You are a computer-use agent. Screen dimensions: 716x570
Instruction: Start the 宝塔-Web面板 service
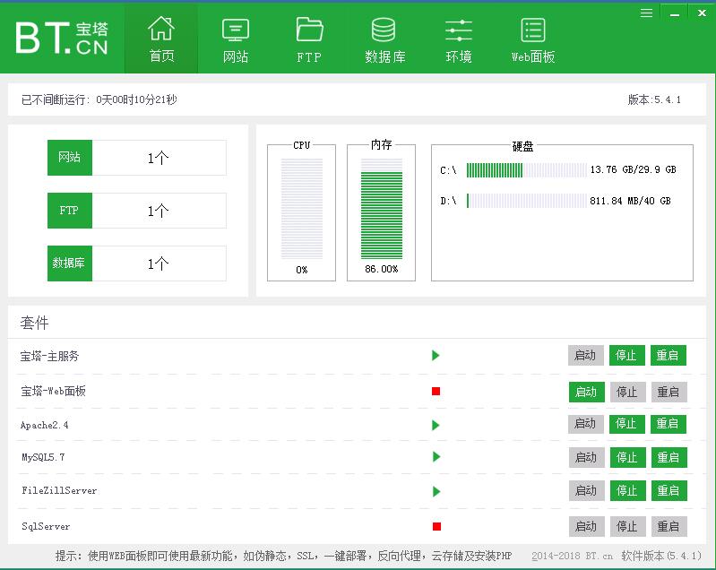point(587,392)
